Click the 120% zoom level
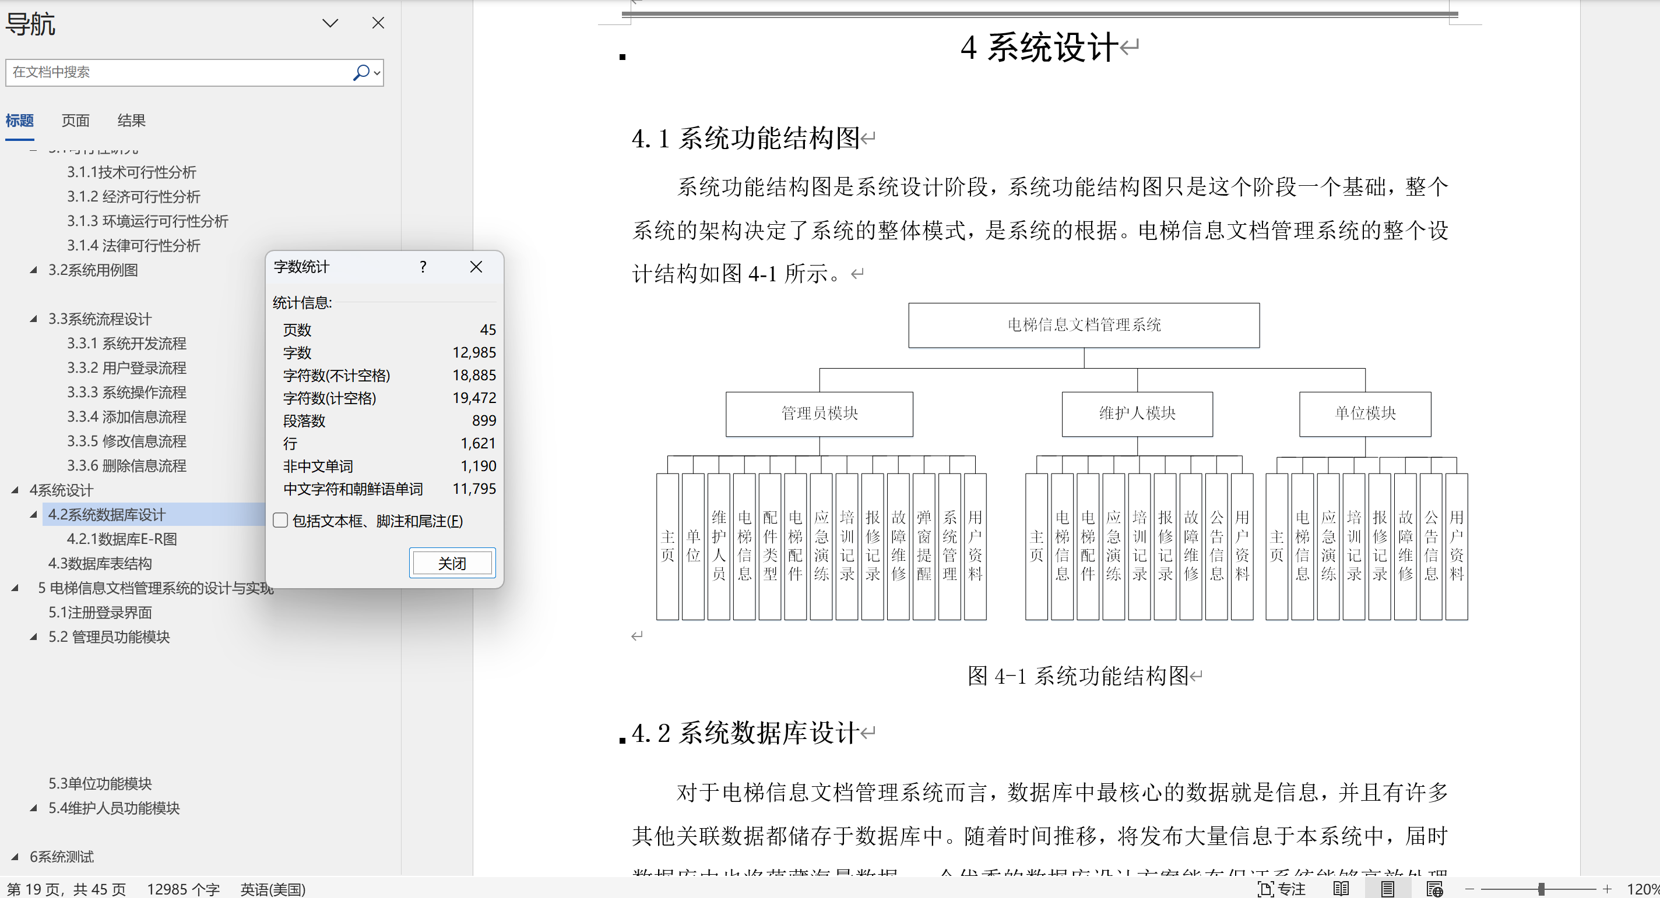The width and height of the screenshot is (1660, 898). [x=1642, y=889]
